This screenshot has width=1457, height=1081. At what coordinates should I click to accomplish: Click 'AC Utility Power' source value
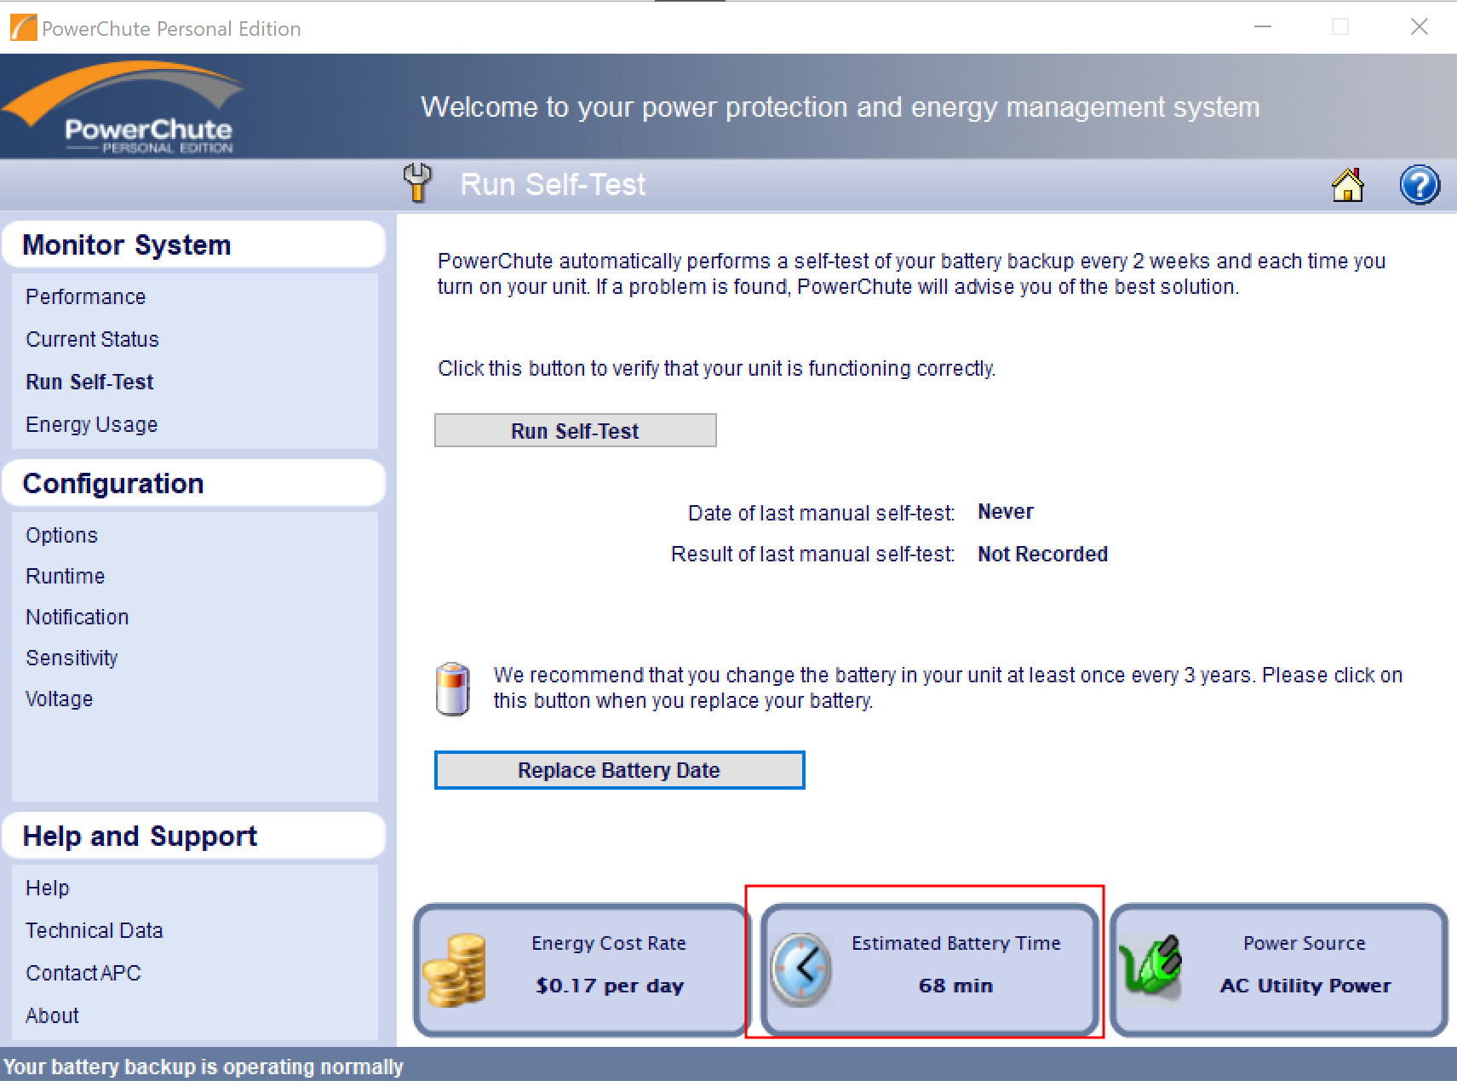(1305, 986)
